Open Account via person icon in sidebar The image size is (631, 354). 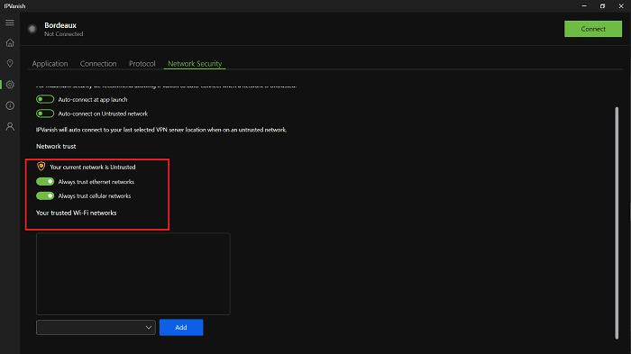10,127
